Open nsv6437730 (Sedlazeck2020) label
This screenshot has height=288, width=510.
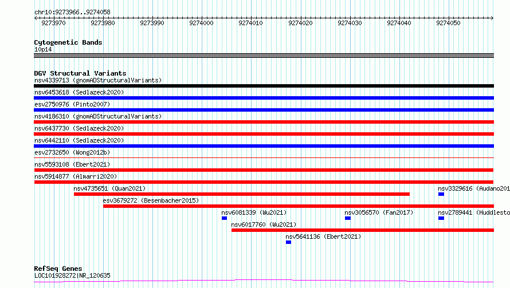[x=79, y=128]
